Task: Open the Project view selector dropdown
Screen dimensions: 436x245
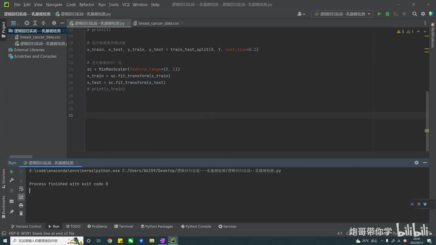Action: pyautogui.click(x=16, y=23)
